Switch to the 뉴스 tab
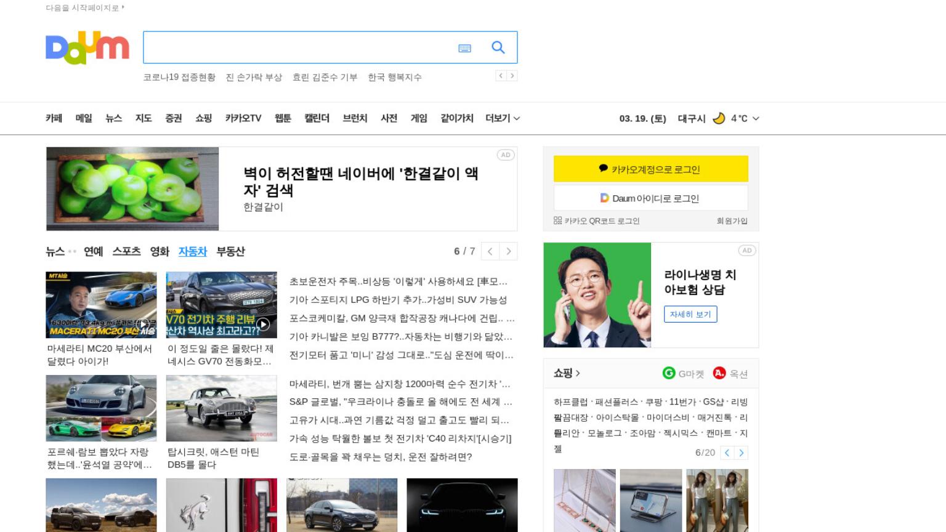The width and height of the screenshot is (946, 532). coord(55,251)
